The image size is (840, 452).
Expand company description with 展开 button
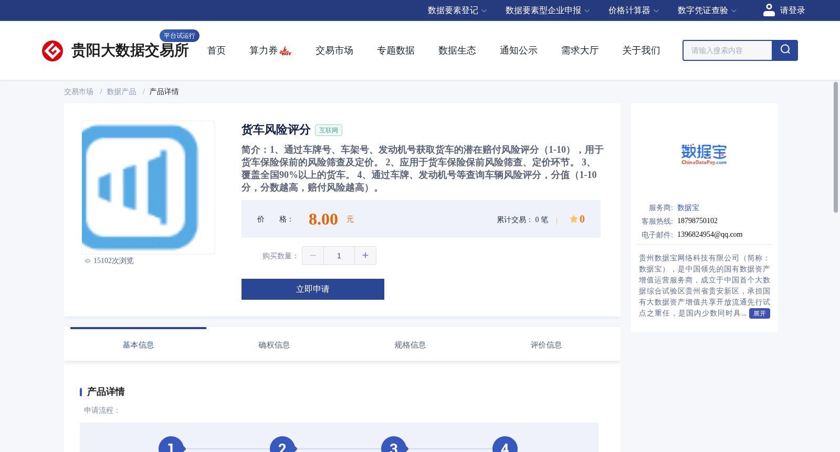click(x=759, y=313)
